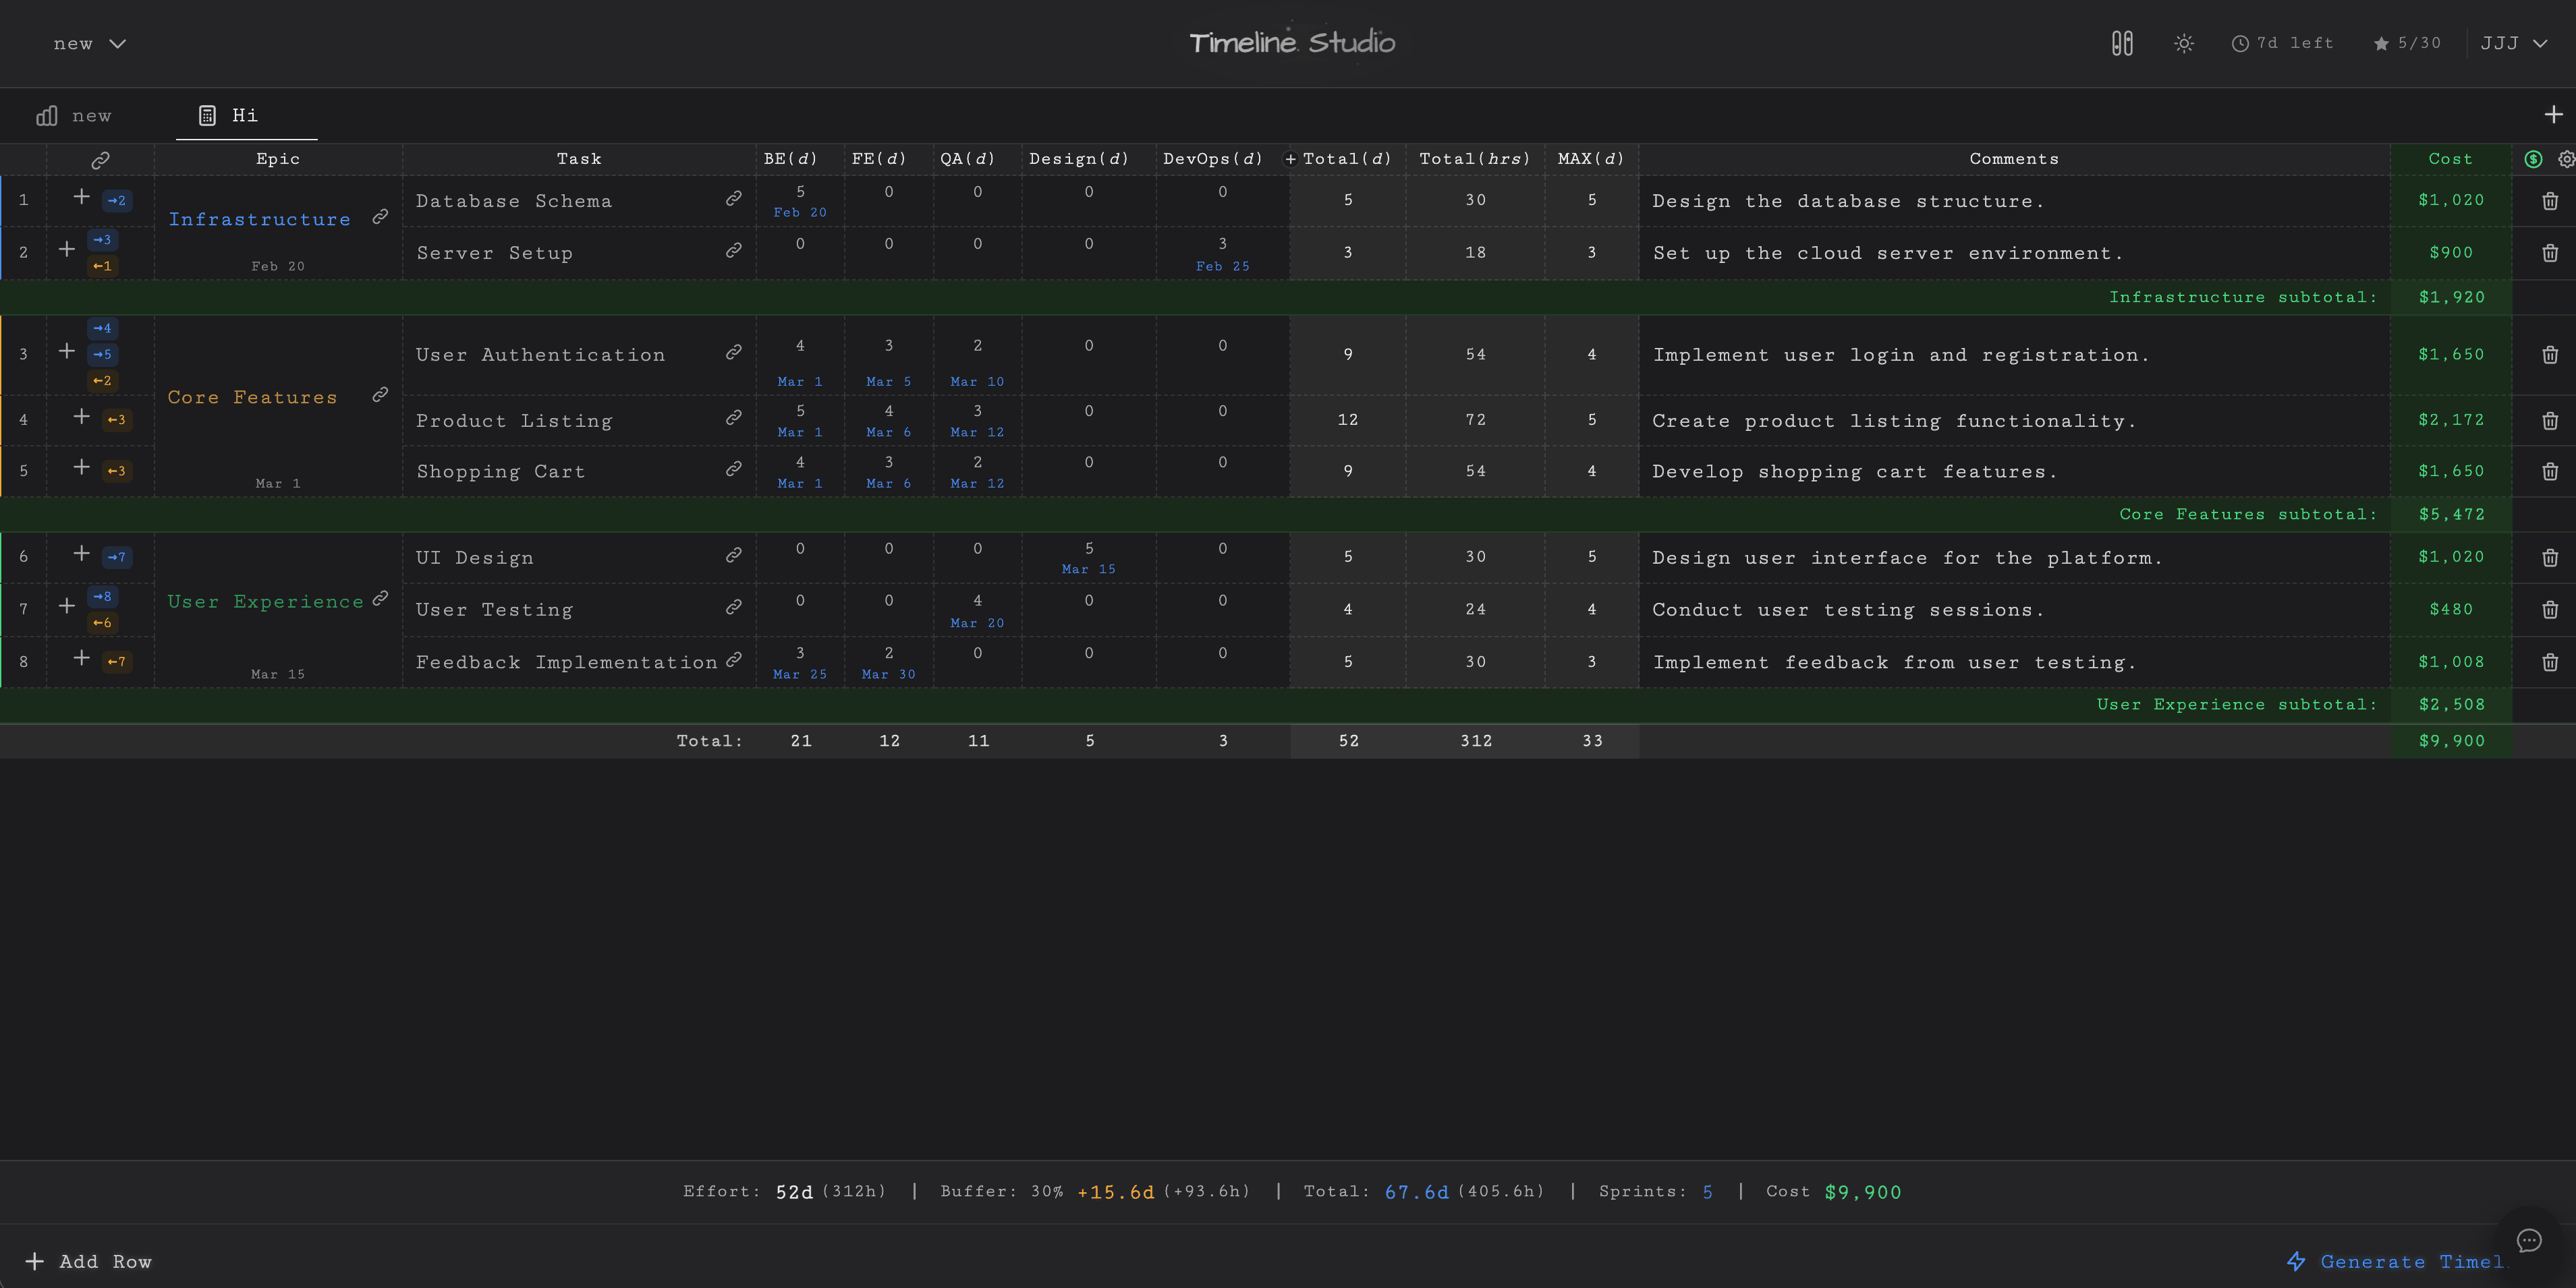Screen dimensions: 2576x1288
Task: Click the link icon beside Database Schema task
Action: click(734, 199)
